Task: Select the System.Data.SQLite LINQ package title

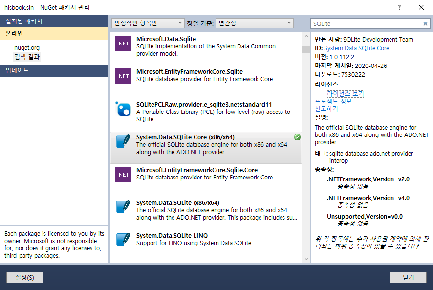Action: click(x=172, y=236)
